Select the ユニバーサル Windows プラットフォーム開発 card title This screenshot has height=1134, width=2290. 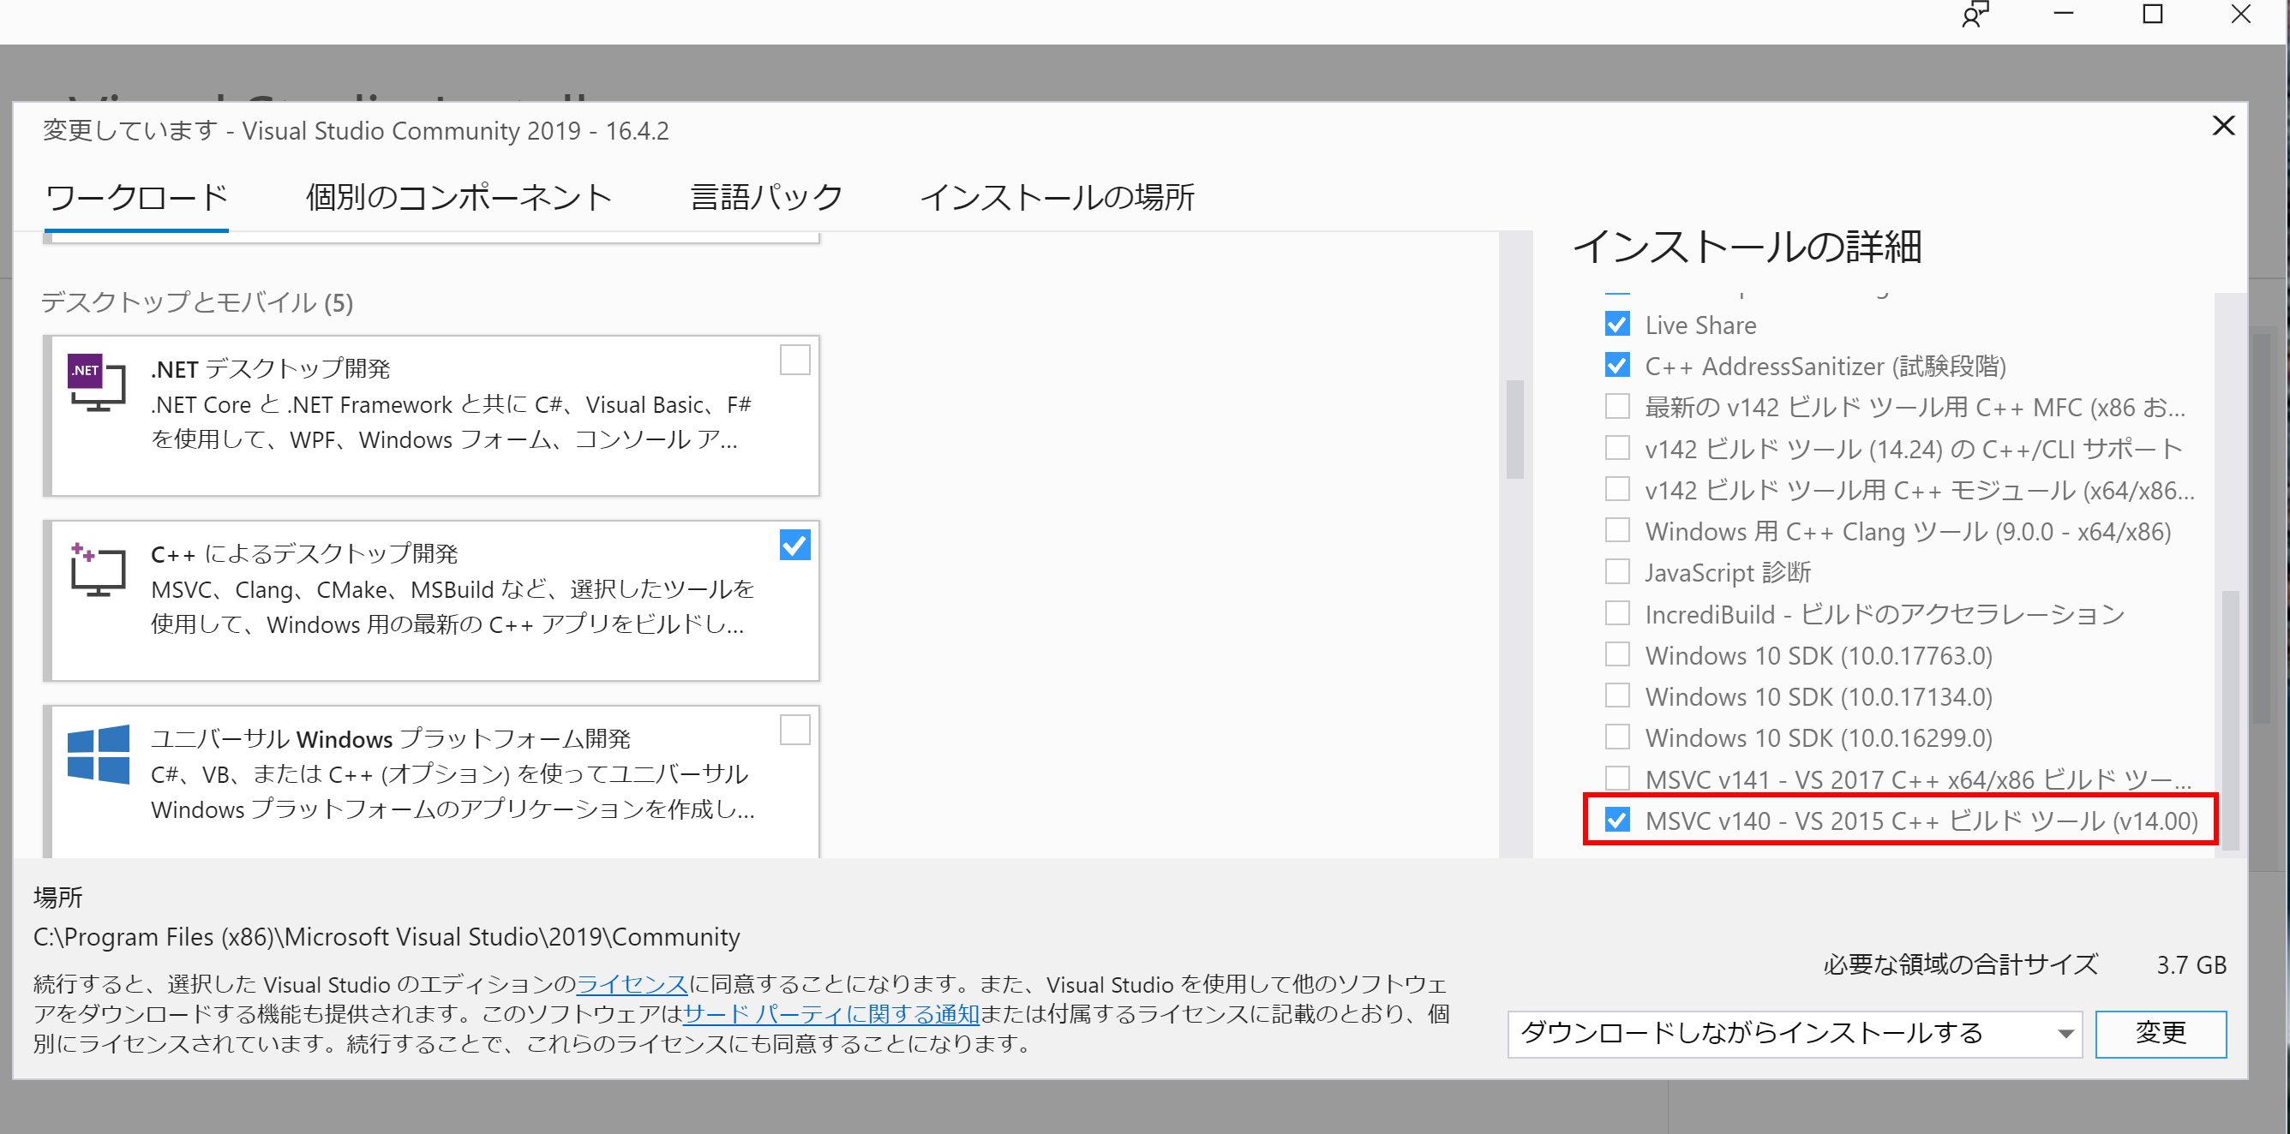coord(390,738)
